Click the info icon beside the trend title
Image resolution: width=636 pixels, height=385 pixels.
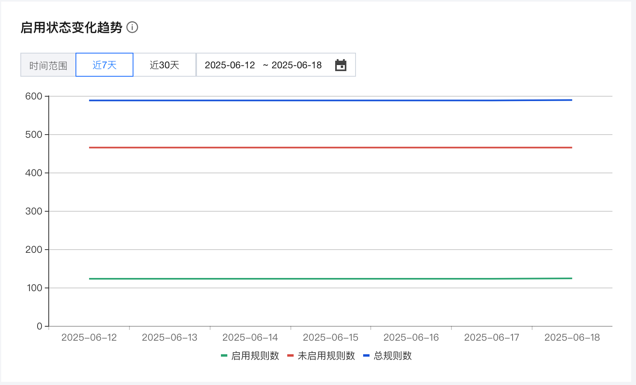(x=132, y=27)
